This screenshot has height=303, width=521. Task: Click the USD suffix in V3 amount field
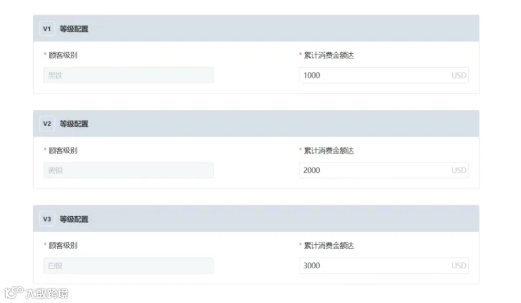pyautogui.click(x=459, y=265)
